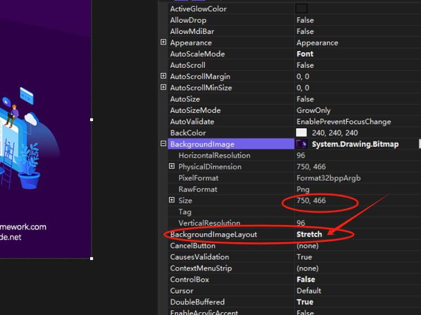
Task: Select the PixelFormat property name
Action: pos(199,178)
